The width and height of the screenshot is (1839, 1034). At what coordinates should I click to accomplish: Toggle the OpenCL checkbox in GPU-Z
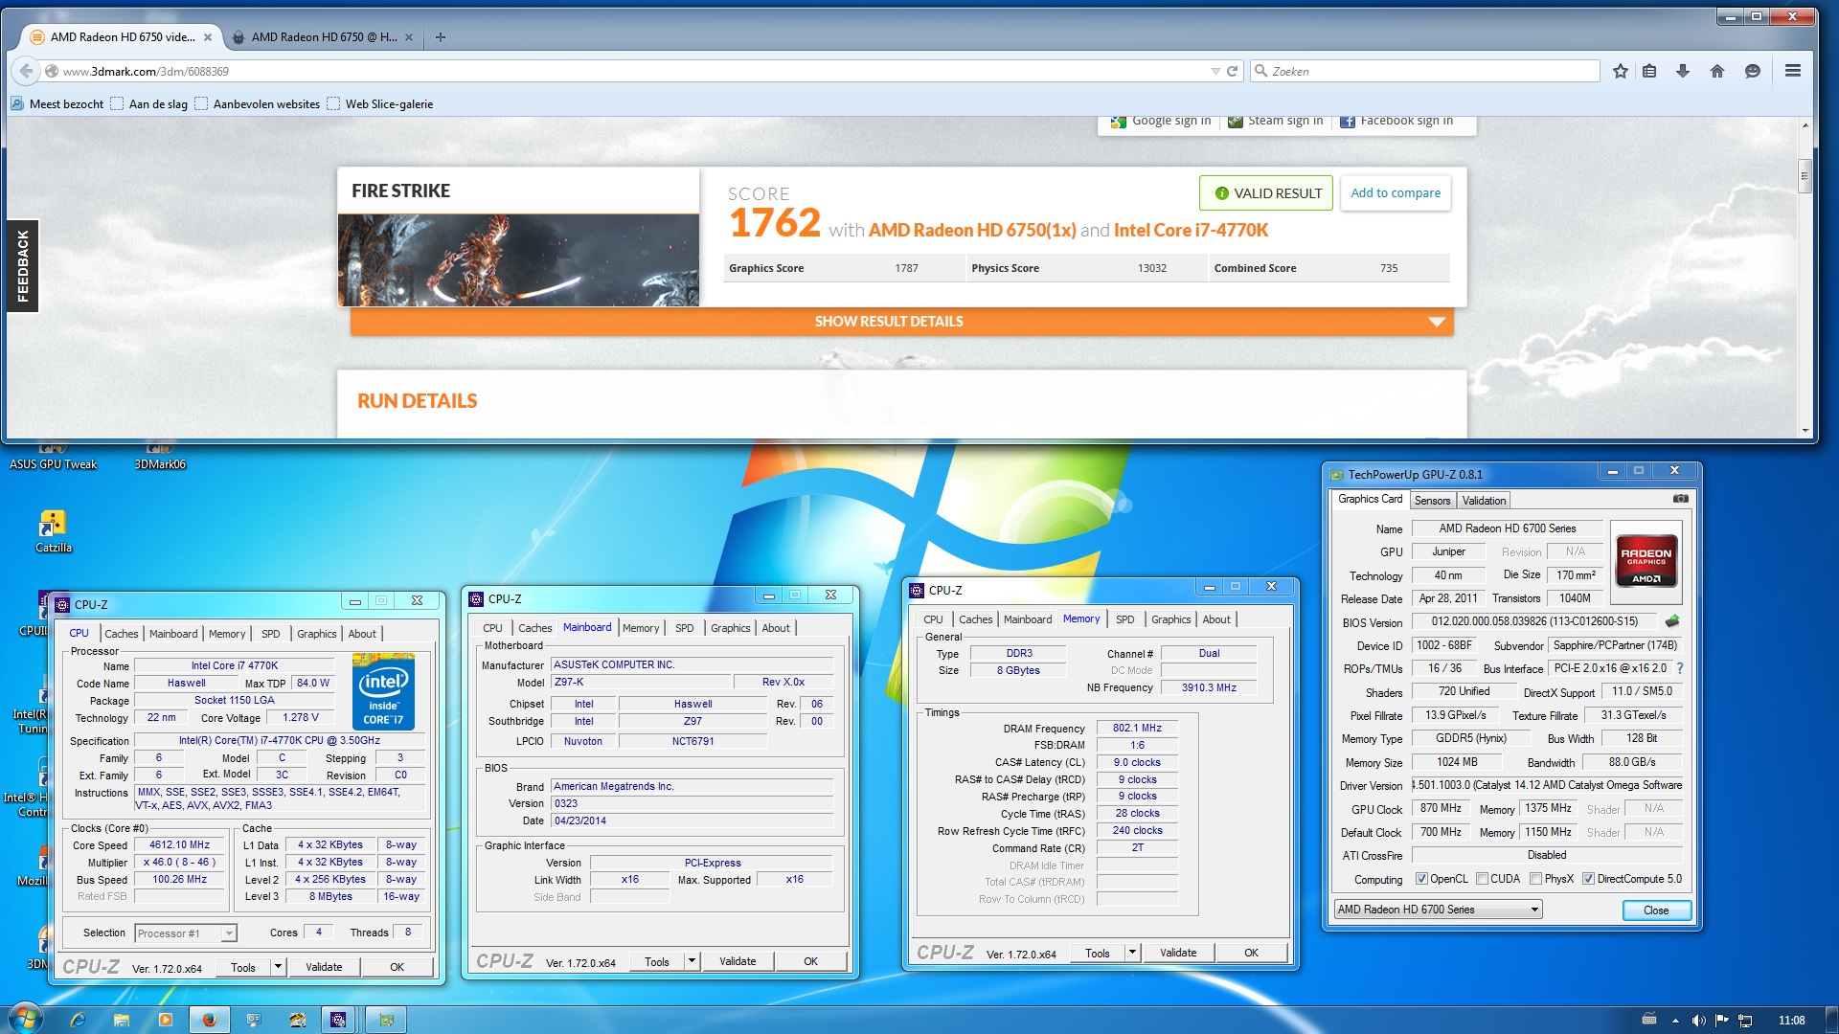[1422, 879]
